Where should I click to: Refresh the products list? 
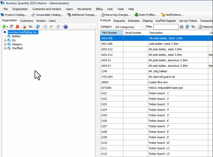tap(187, 27)
